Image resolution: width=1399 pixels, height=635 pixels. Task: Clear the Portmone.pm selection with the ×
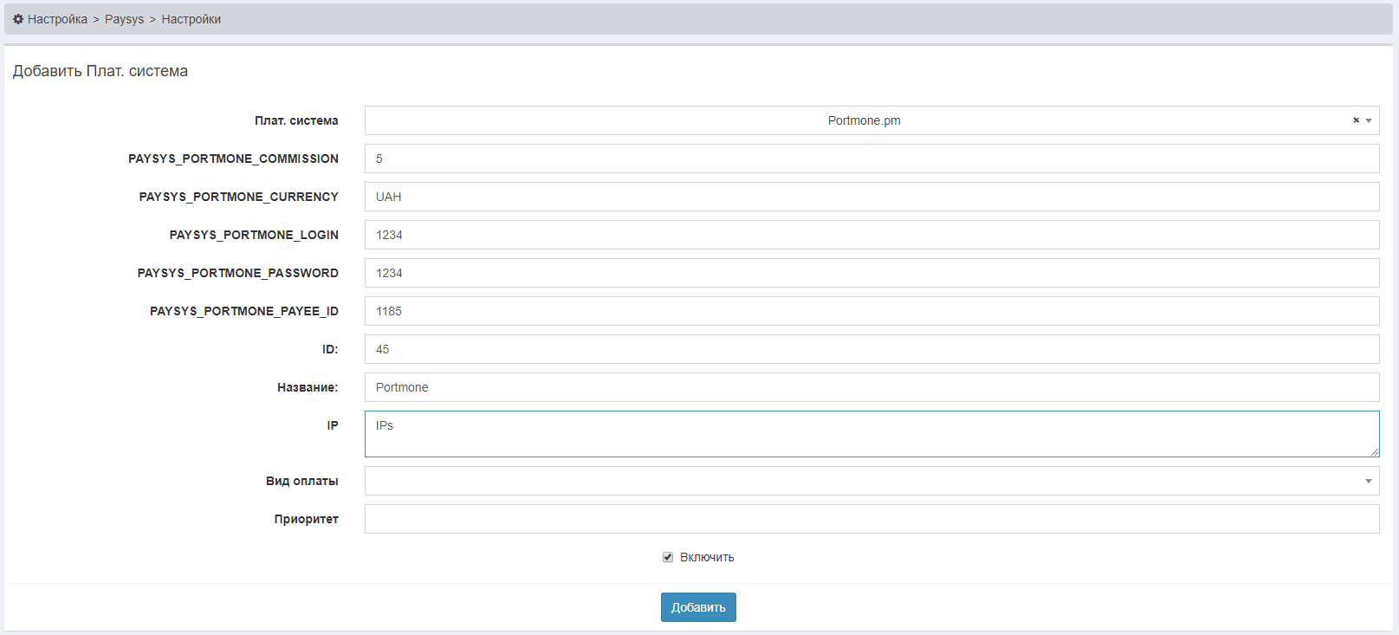[1356, 120]
